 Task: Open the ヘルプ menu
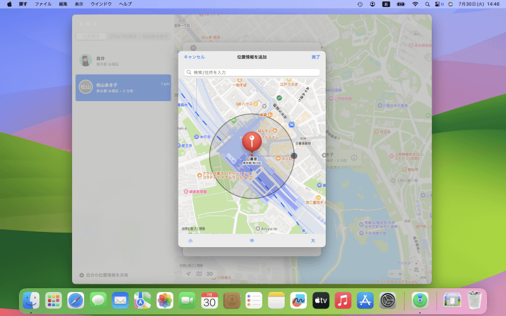point(125,4)
